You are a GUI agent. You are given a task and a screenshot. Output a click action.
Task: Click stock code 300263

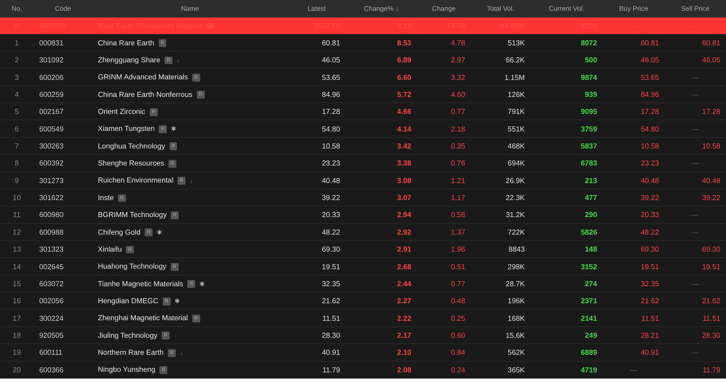point(51,146)
